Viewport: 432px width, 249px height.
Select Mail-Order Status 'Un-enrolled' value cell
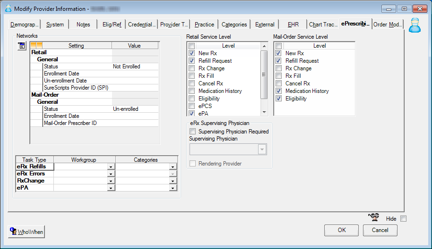click(x=135, y=109)
